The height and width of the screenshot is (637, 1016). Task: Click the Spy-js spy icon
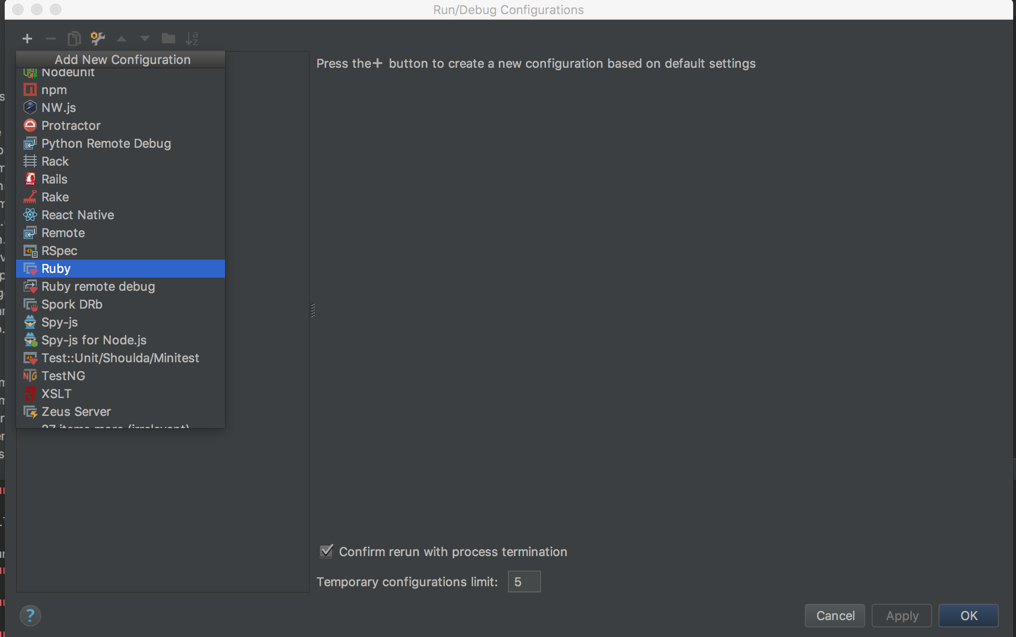(x=30, y=322)
